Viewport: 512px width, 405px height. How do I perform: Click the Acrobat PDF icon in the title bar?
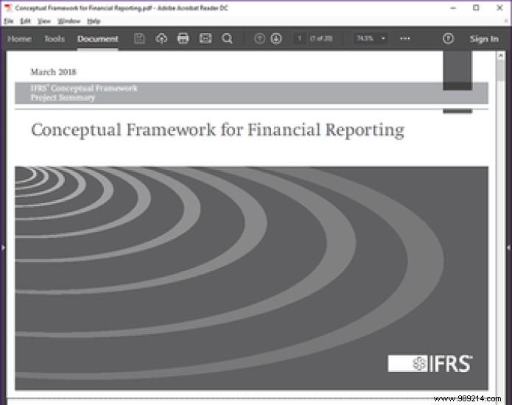pos(8,7)
